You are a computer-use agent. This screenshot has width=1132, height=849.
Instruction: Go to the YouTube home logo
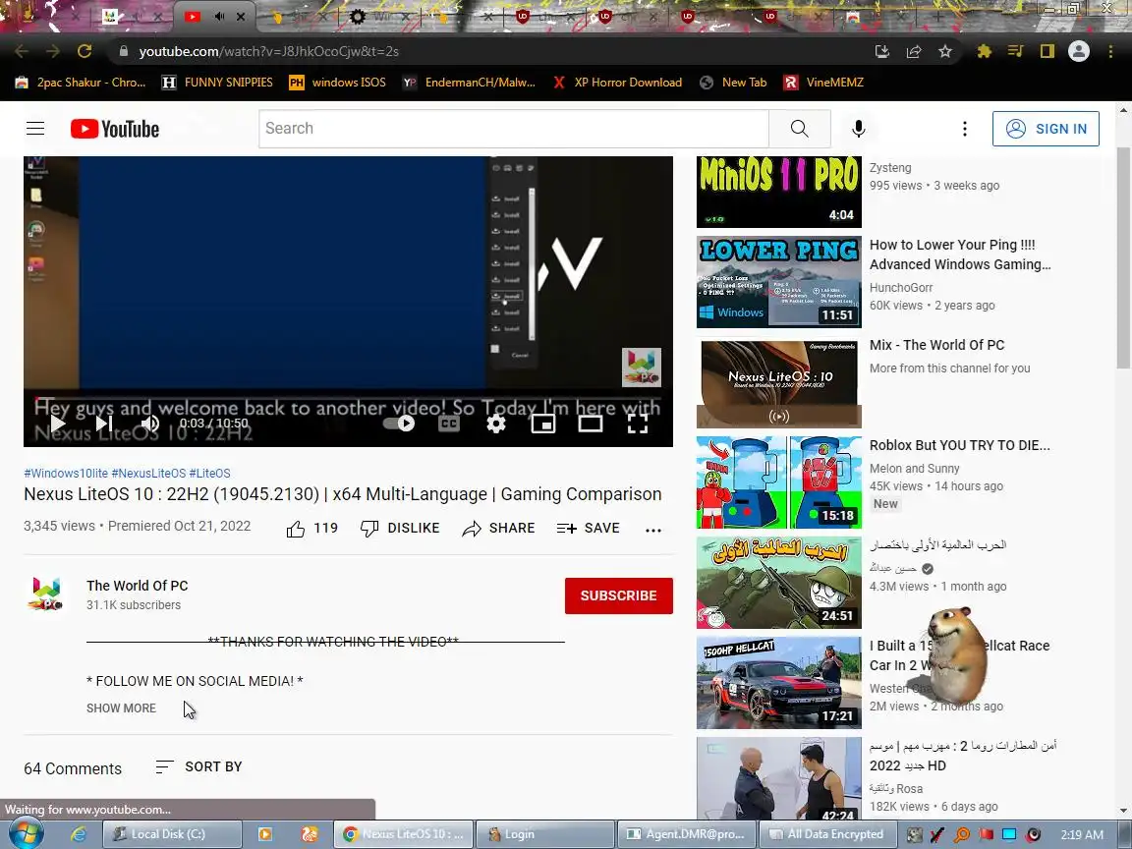click(115, 129)
